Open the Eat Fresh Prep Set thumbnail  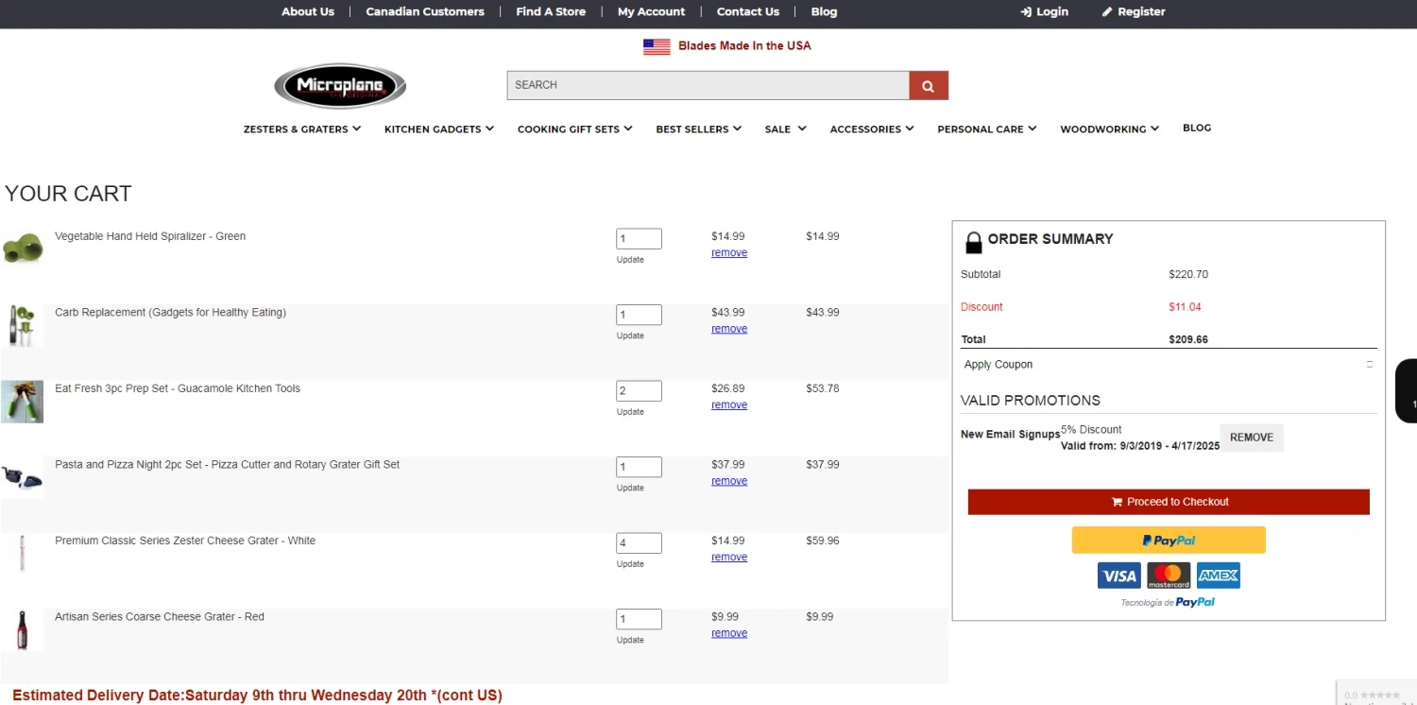coord(23,402)
